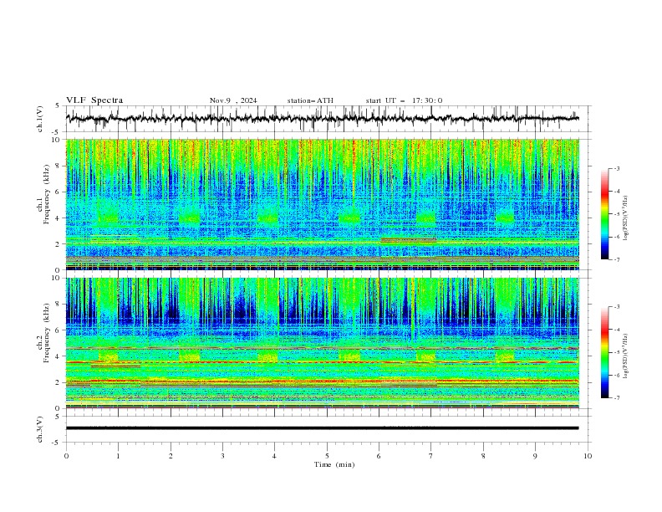Click time axis tick label "9"
This screenshot has height=512, width=662.
[535, 456]
